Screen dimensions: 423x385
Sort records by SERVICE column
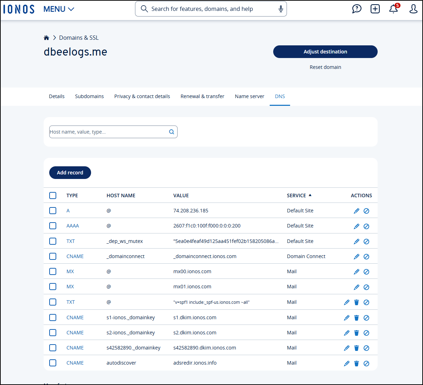pyautogui.click(x=299, y=195)
